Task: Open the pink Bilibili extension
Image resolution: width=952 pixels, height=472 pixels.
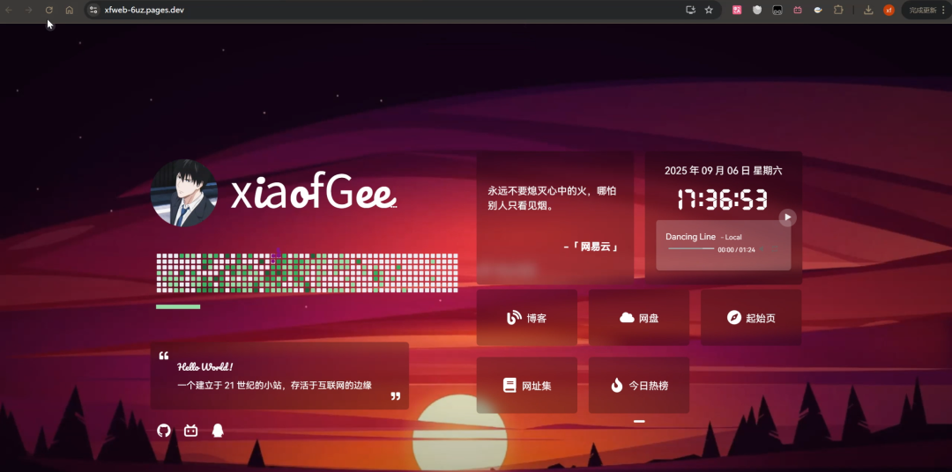Action: pos(798,10)
